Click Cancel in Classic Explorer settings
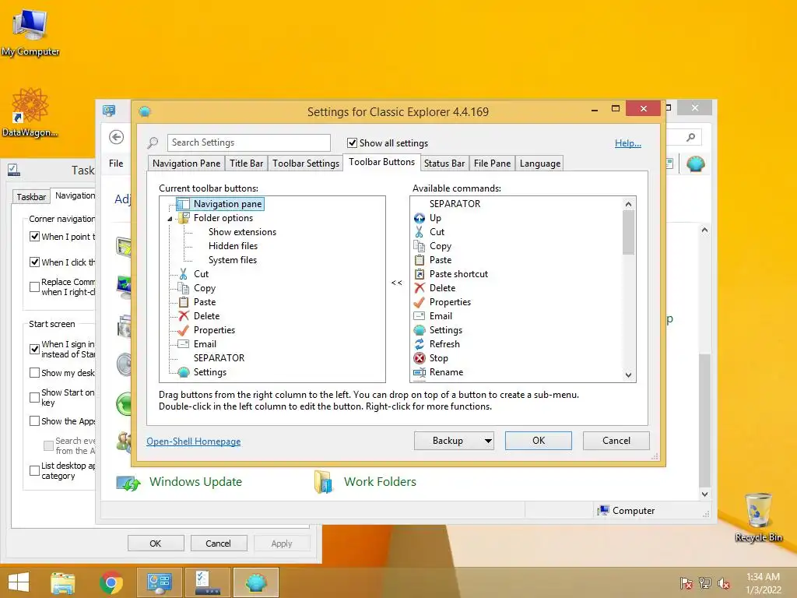The width and height of the screenshot is (797, 598). [616, 441]
